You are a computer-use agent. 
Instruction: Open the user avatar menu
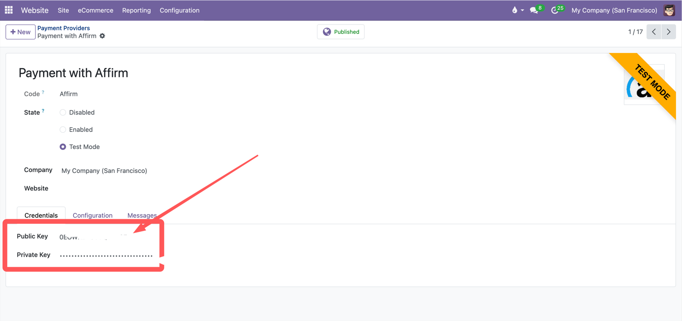(x=669, y=10)
